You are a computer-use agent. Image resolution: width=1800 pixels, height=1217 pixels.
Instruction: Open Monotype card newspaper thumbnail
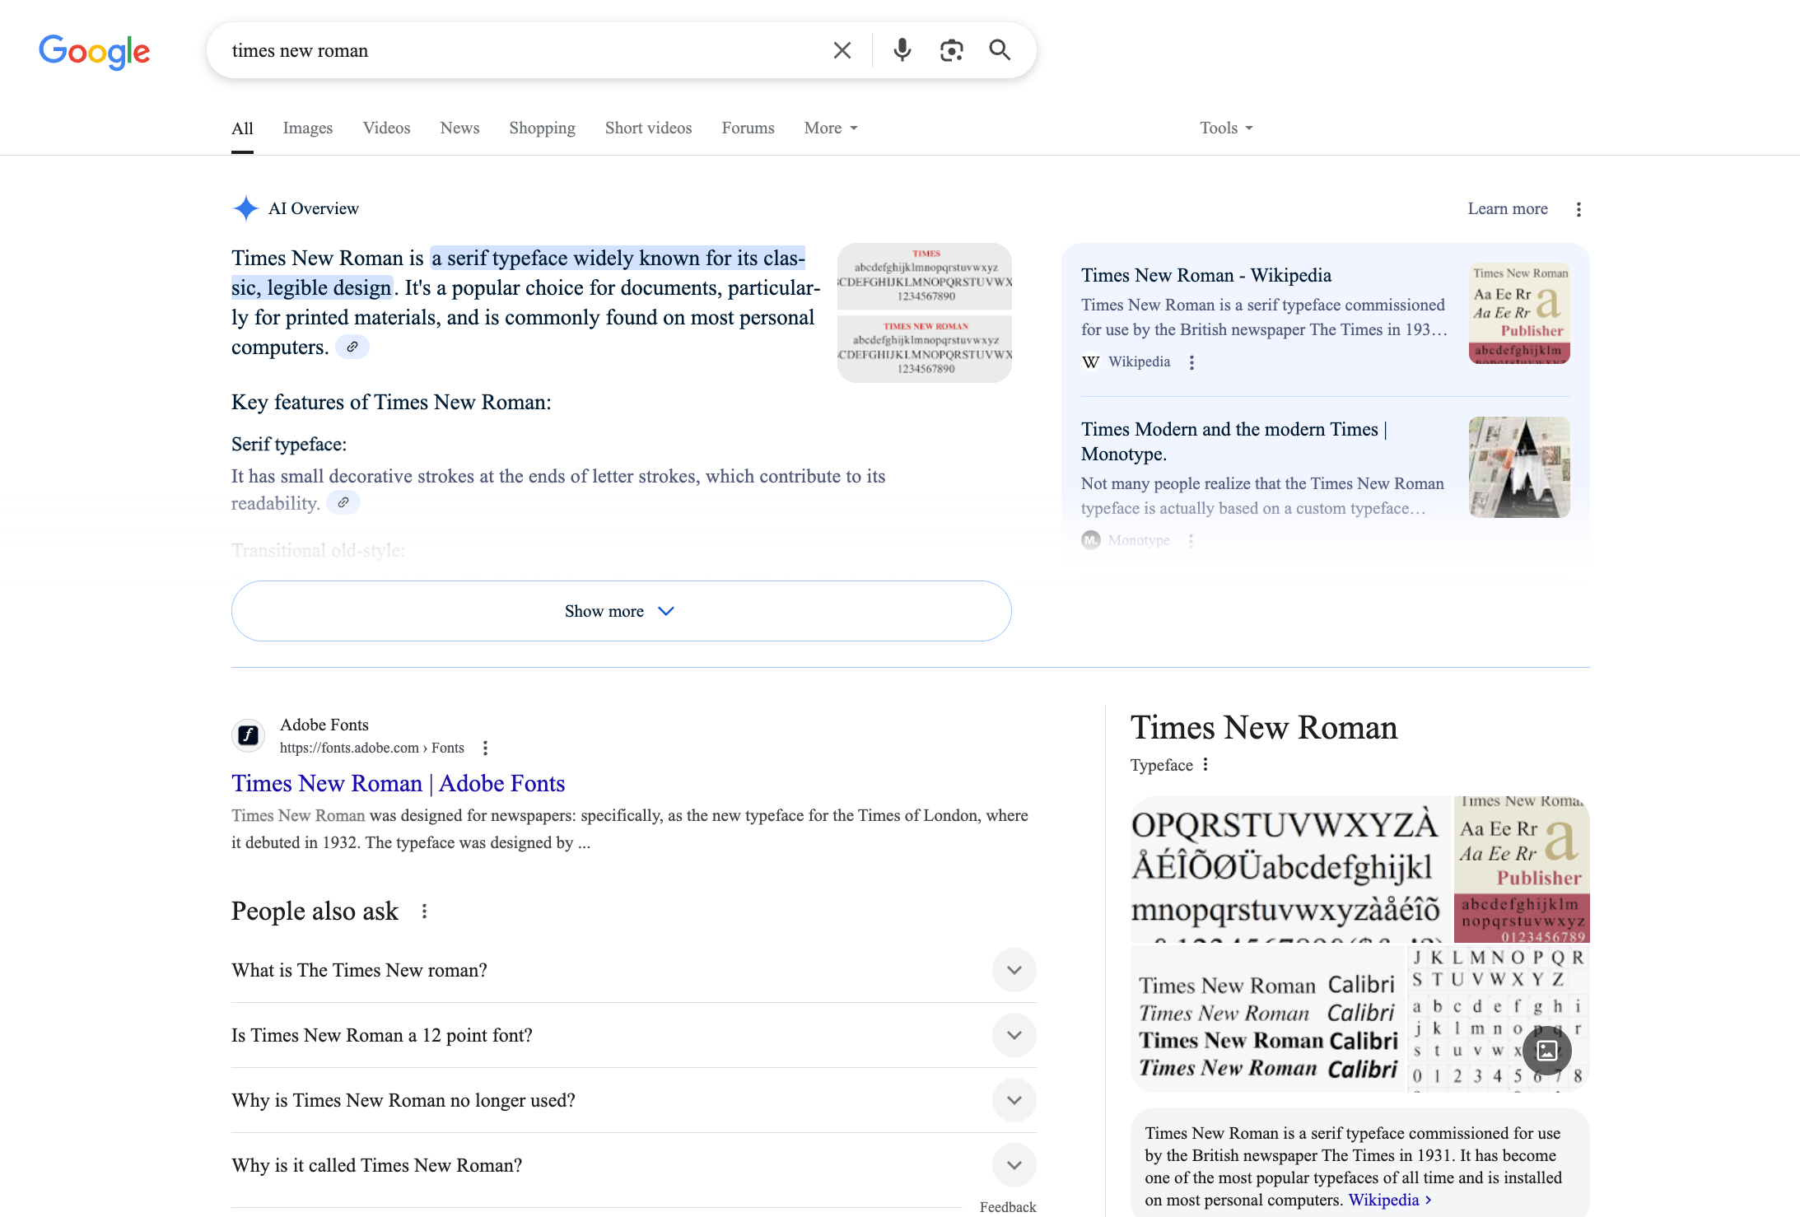pos(1519,467)
